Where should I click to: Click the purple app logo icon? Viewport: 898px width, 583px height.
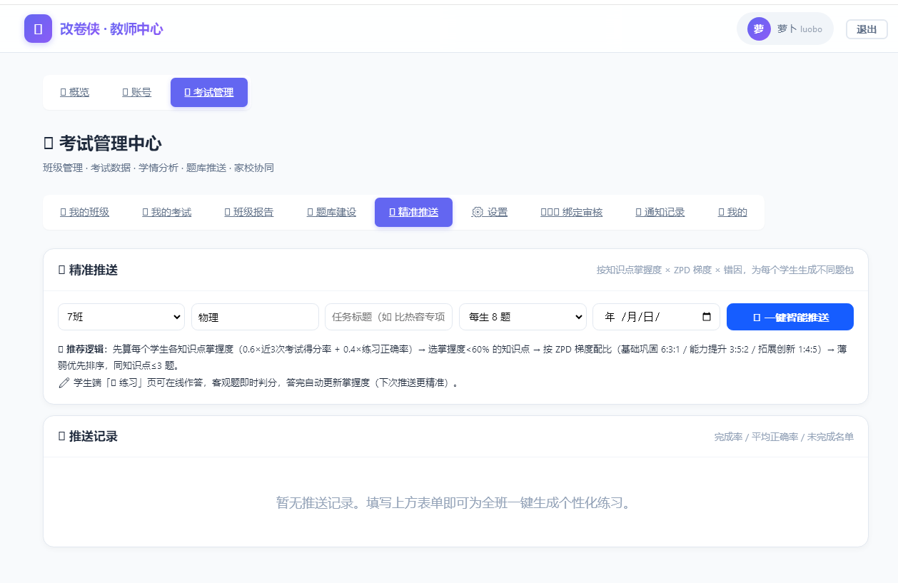coord(38,29)
